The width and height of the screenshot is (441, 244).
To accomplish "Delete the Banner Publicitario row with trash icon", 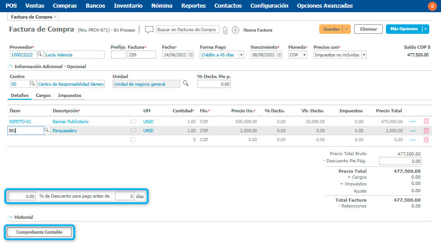I will point(426,121).
